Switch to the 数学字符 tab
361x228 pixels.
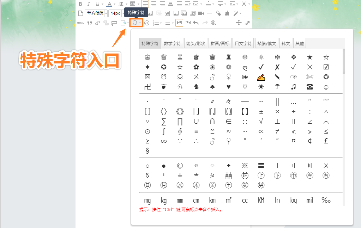tap(172, 43)
